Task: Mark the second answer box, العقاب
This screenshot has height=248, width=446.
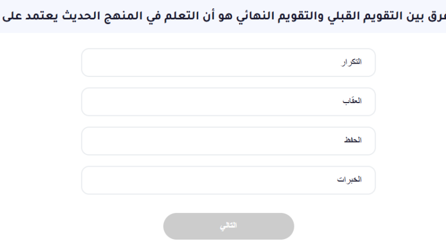Action: 229,101
